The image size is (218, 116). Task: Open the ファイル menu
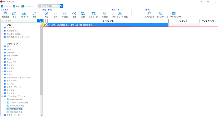click(6, 6)
